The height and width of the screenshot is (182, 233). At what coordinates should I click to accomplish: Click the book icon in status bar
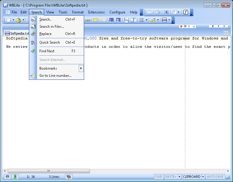(69, 177)
